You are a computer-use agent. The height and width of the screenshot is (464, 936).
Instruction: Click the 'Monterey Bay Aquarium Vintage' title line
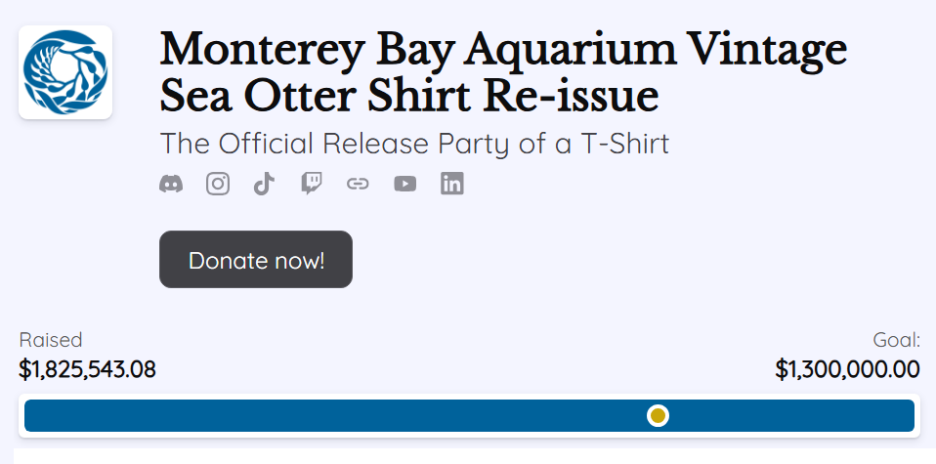point(503,50)
